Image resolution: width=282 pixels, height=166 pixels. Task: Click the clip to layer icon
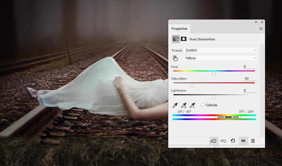(213, 141)
